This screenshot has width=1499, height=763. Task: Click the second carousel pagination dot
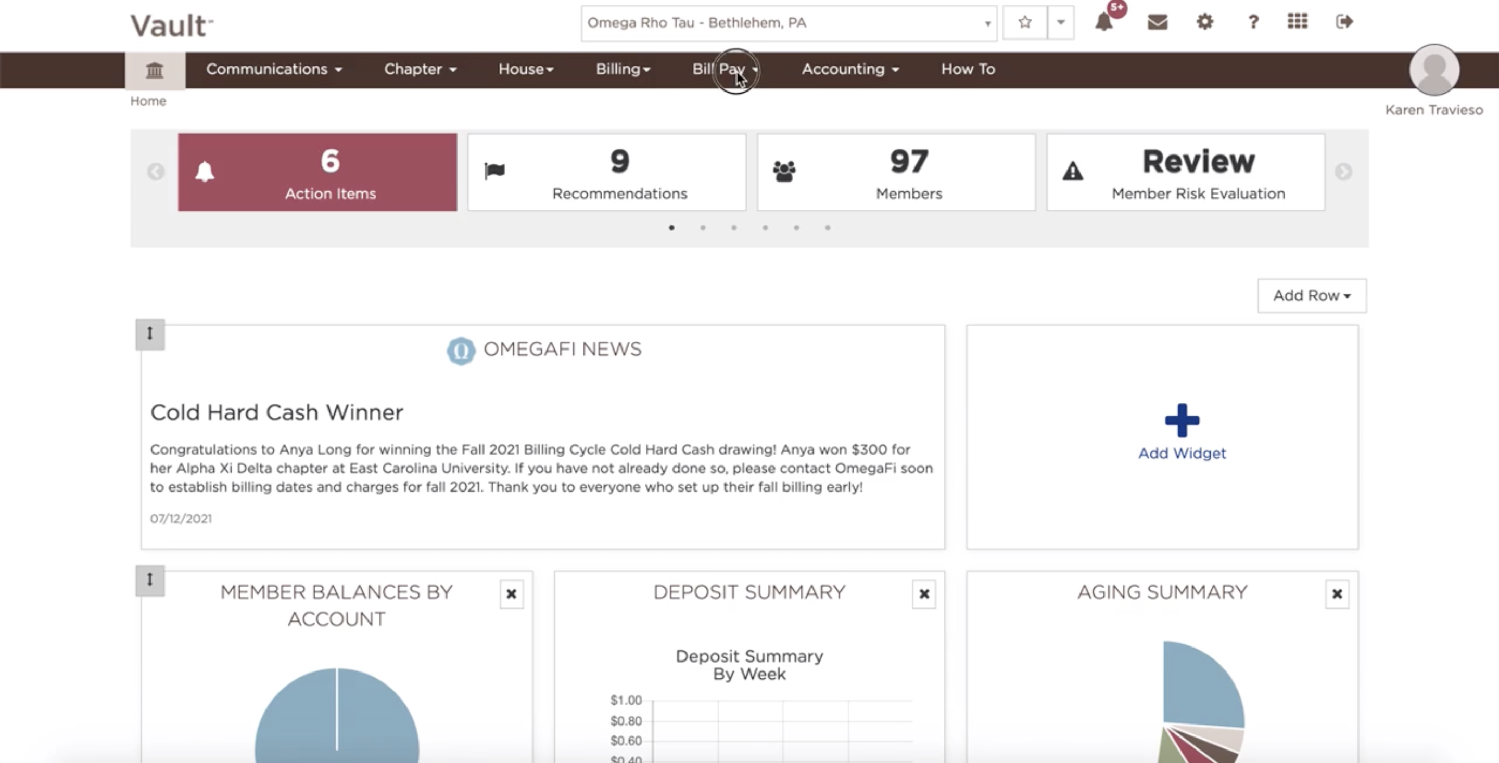[x=702, y=228]
